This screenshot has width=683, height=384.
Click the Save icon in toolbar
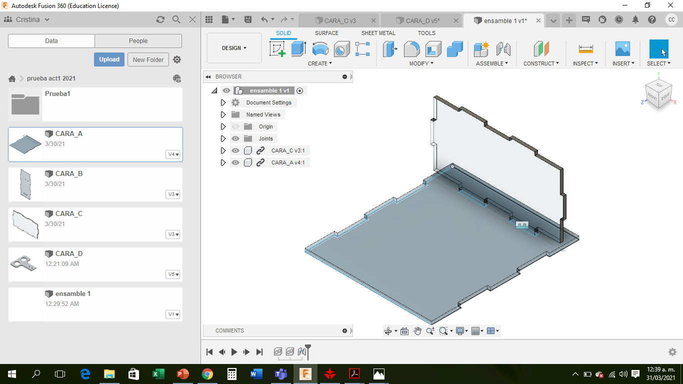click(x=247, y=19)
